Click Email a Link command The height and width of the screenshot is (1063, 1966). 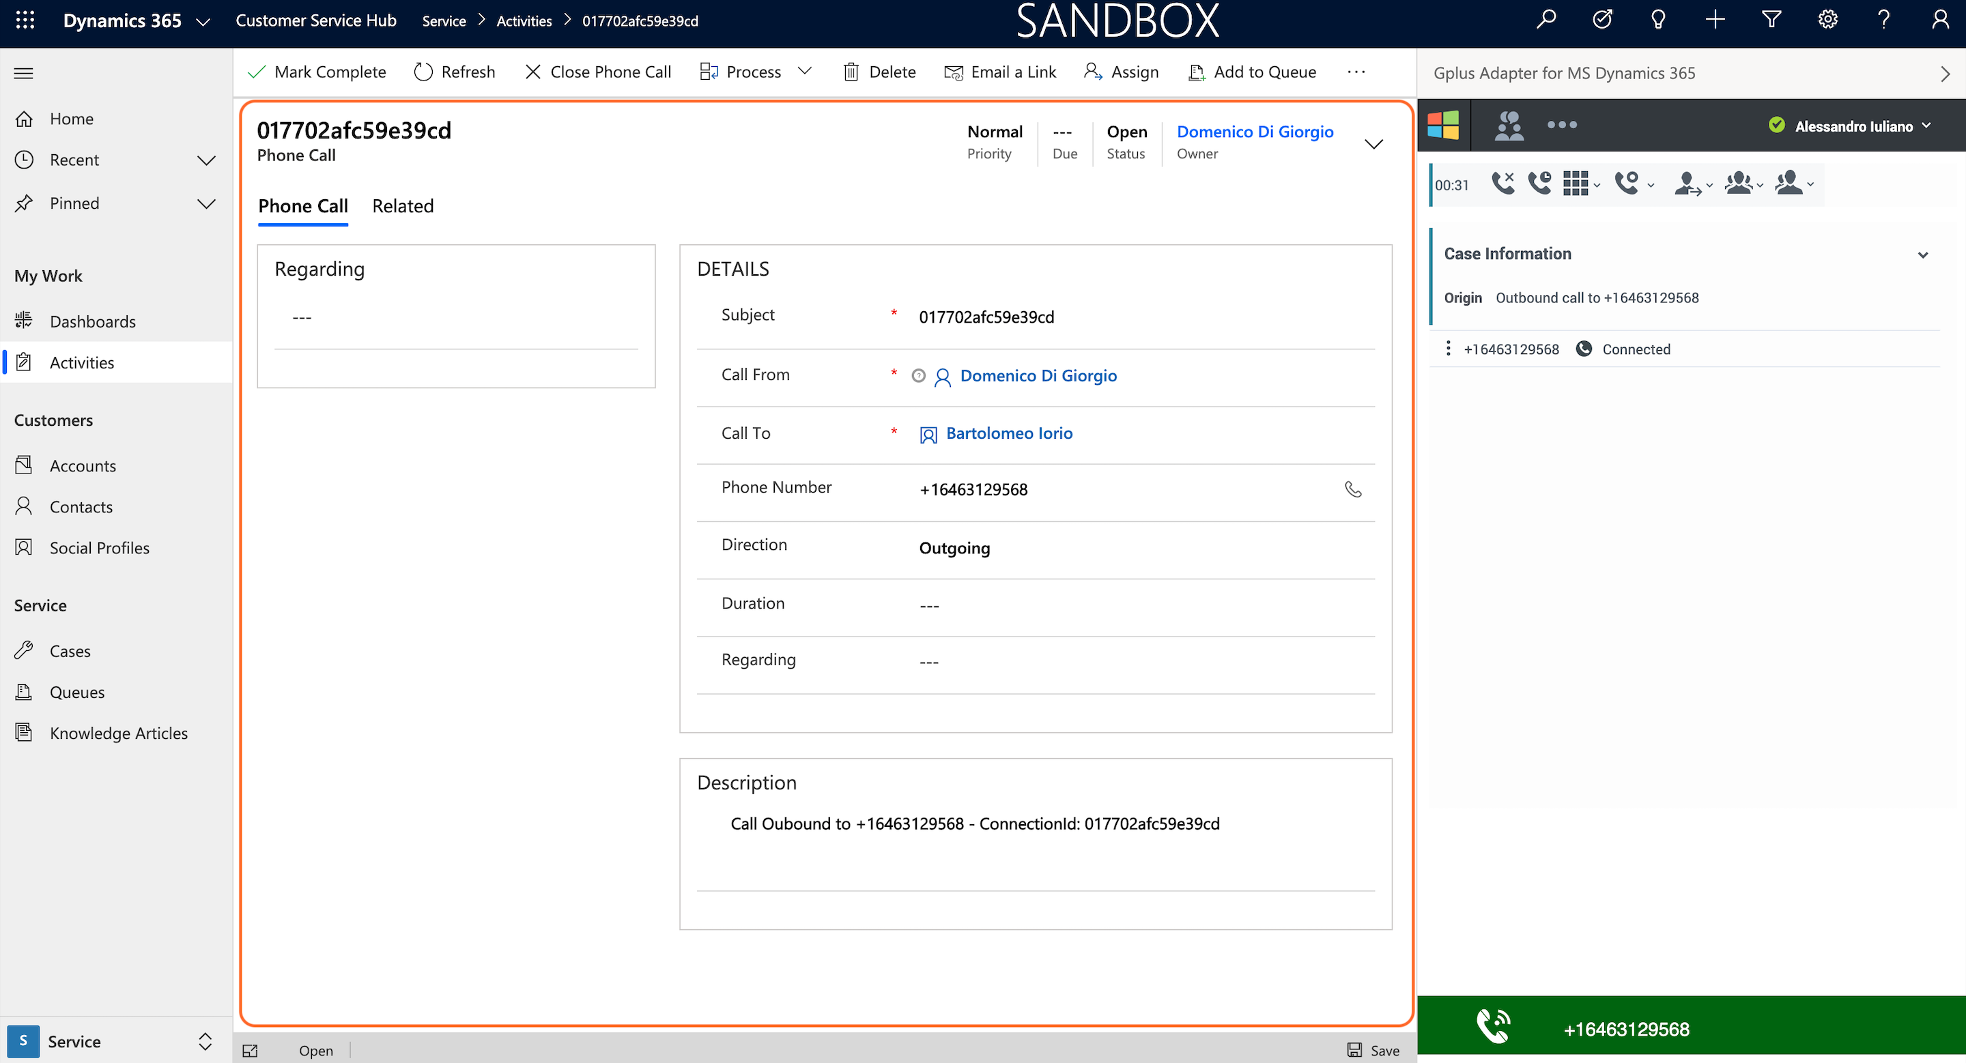1001,72
